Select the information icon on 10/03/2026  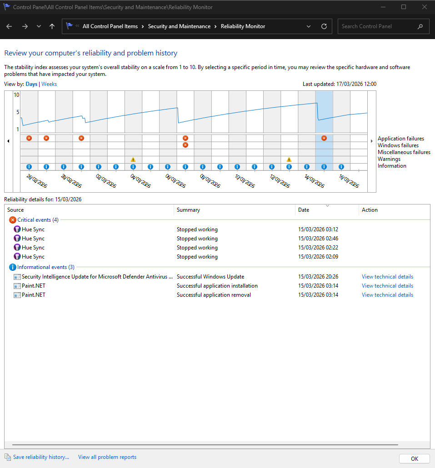pyautogui.click(x=237, y=167)
